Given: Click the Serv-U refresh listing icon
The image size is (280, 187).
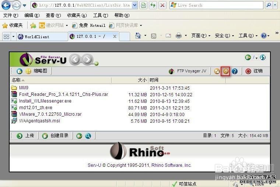Looking at the screenshot, I should 262,57.
